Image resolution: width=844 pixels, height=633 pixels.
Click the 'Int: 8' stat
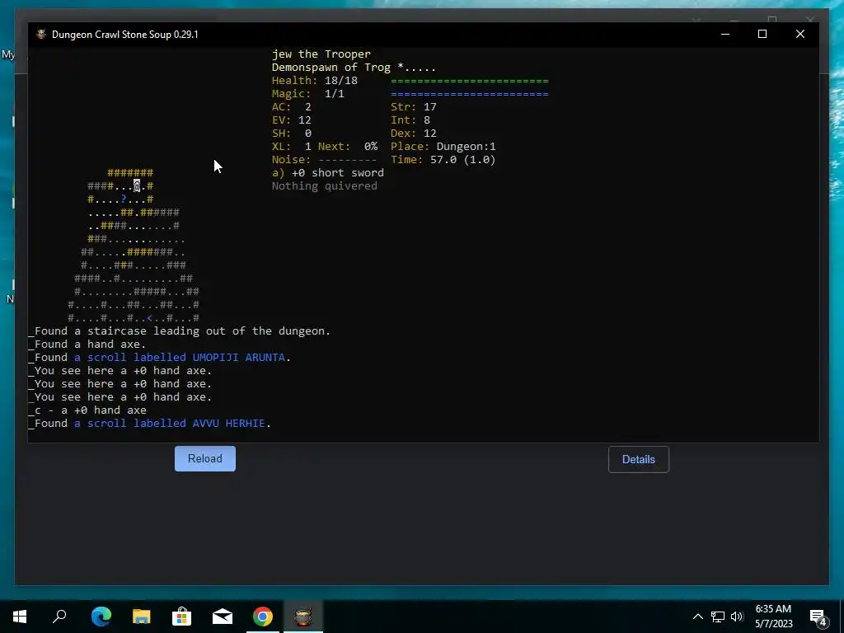410,120
